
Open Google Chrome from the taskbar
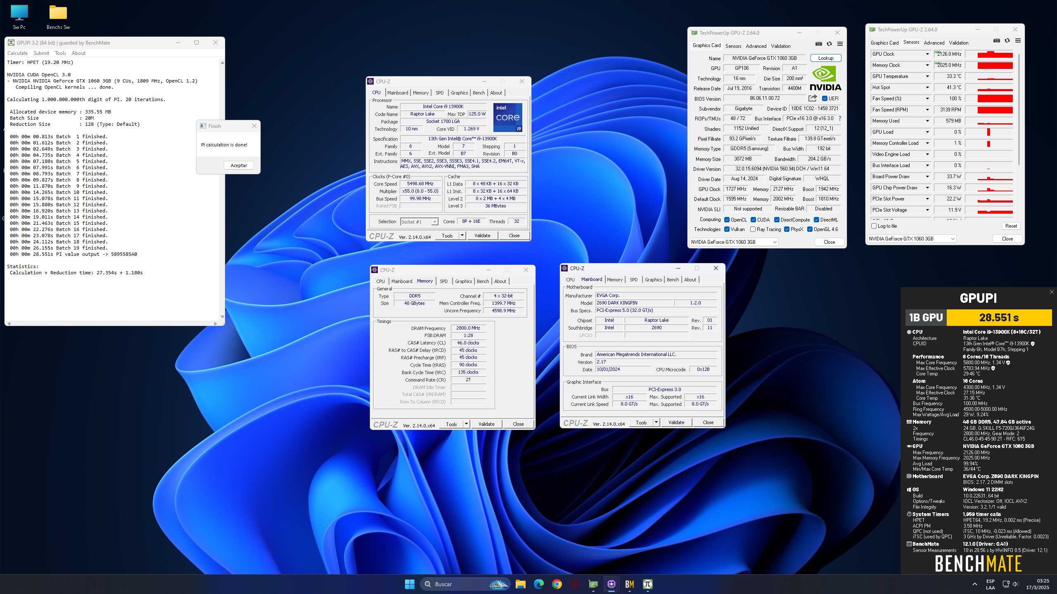(557, 584)
